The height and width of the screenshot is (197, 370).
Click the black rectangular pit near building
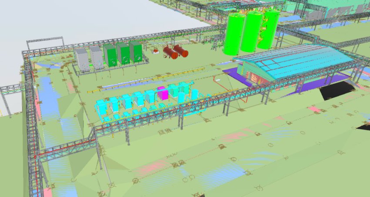click(x=336, y=90)
